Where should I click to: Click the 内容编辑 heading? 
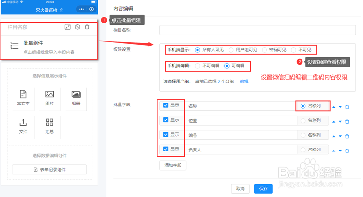[123, 9]
